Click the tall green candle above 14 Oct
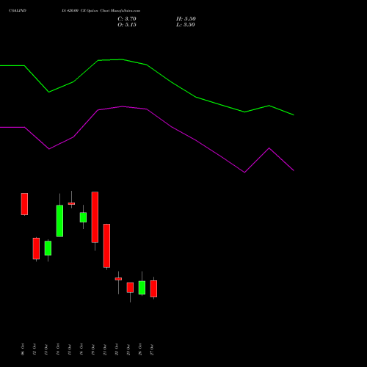 pyautogui.click(x=59, y=221)
